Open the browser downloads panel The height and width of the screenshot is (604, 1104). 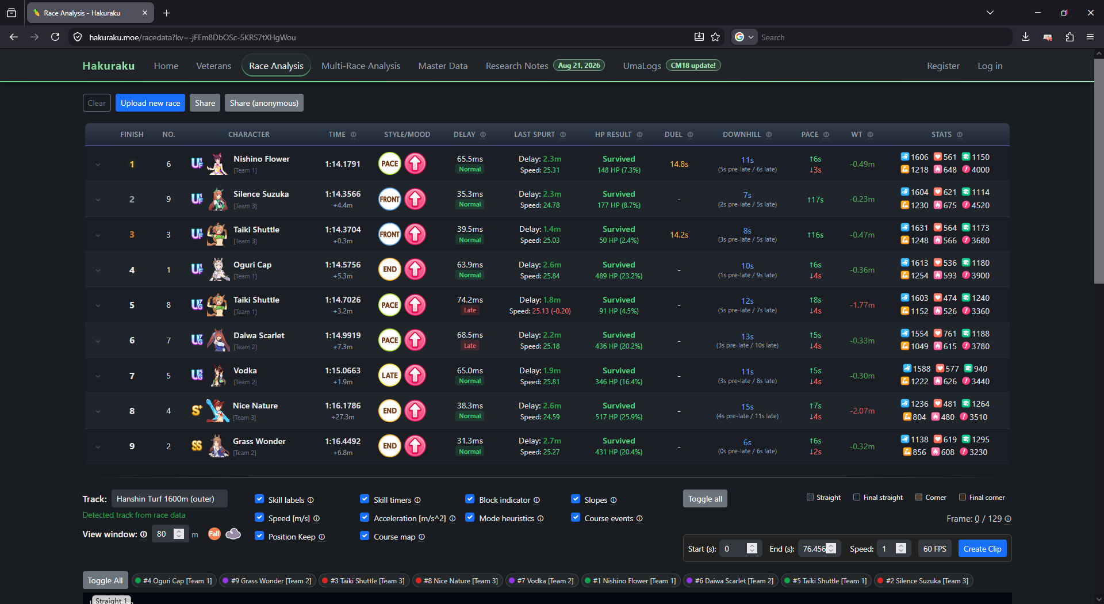(x=1025, y=37)
